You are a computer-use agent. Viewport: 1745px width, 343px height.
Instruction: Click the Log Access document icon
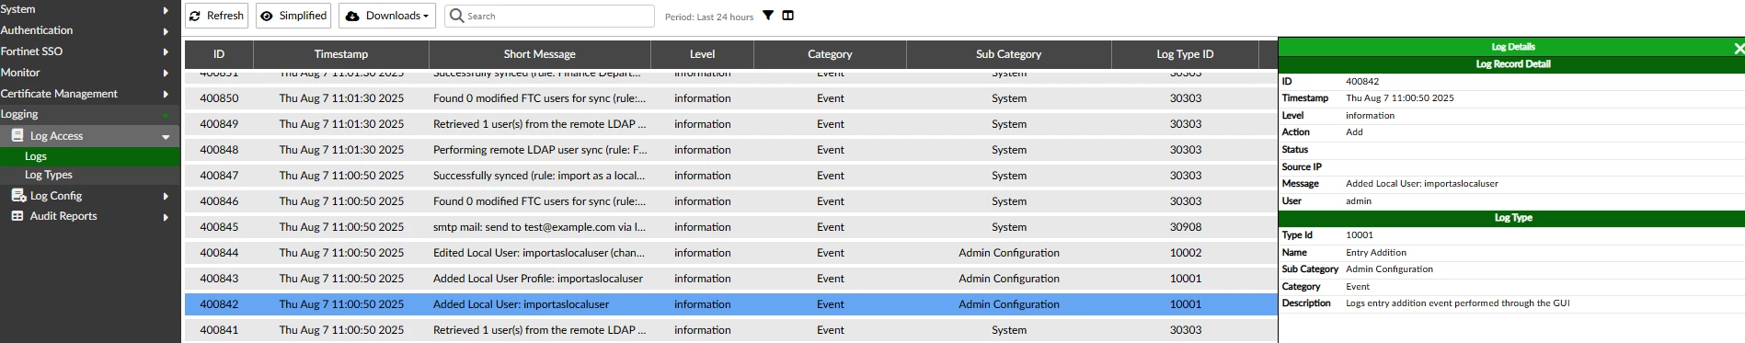pyautogui.click(x=17, y=135)
